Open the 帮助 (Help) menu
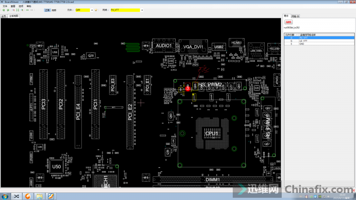356x200 pixels. pyautogui.click(x=29, y=6)
